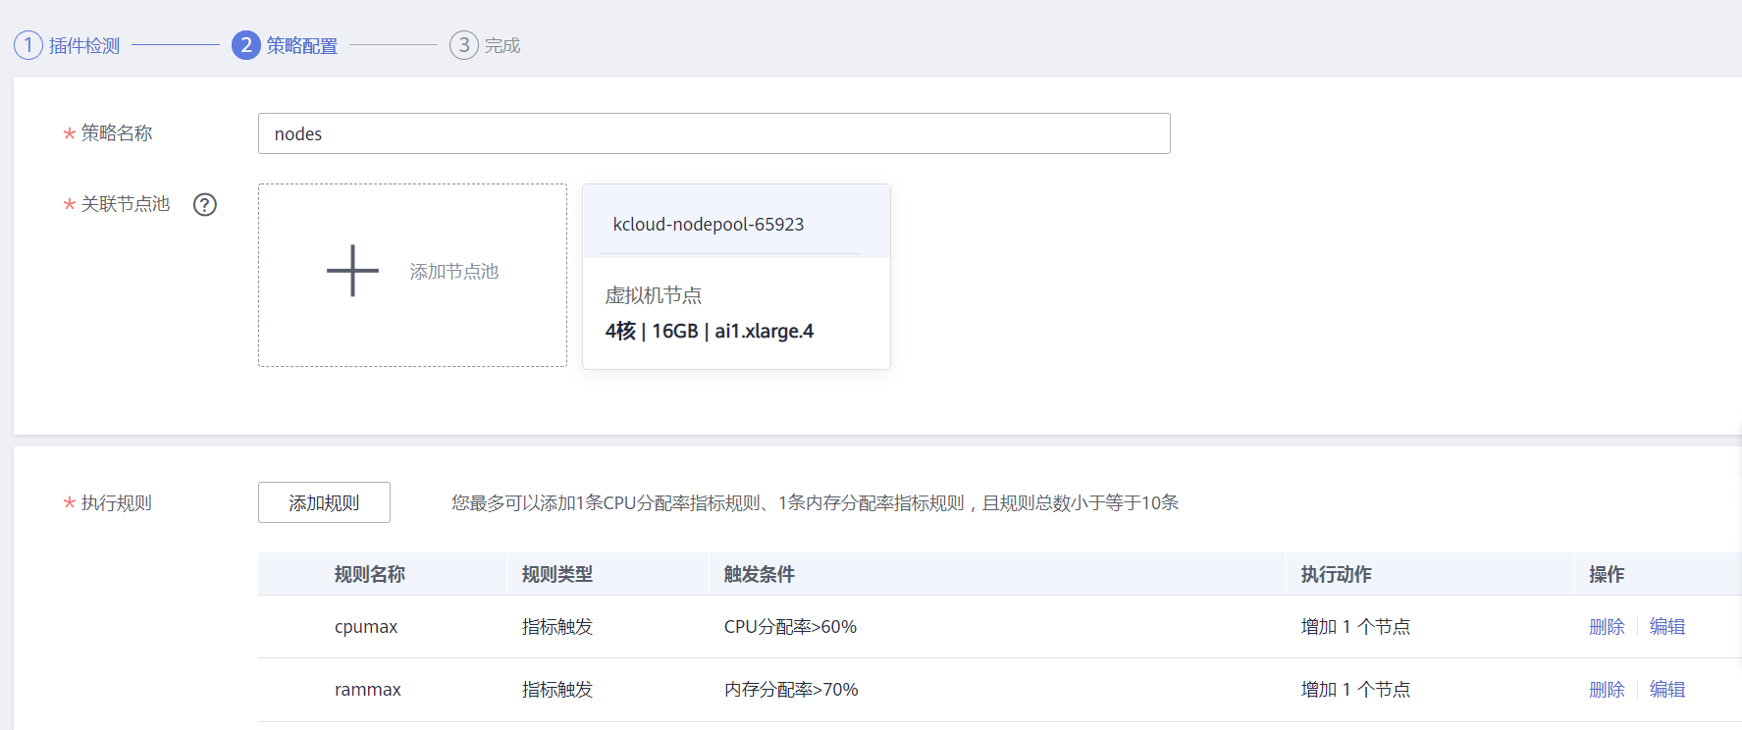Click the 内存分配率>70% condition cell
This screenshot has height=730, width=1742.
point(791,690)
